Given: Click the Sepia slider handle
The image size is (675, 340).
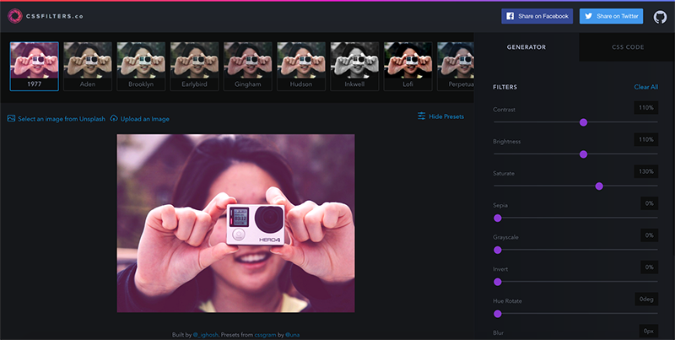Looking at the screenshot, I should click(497, 218).
